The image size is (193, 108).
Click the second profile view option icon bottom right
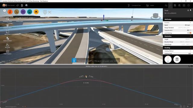click(184, 106)
